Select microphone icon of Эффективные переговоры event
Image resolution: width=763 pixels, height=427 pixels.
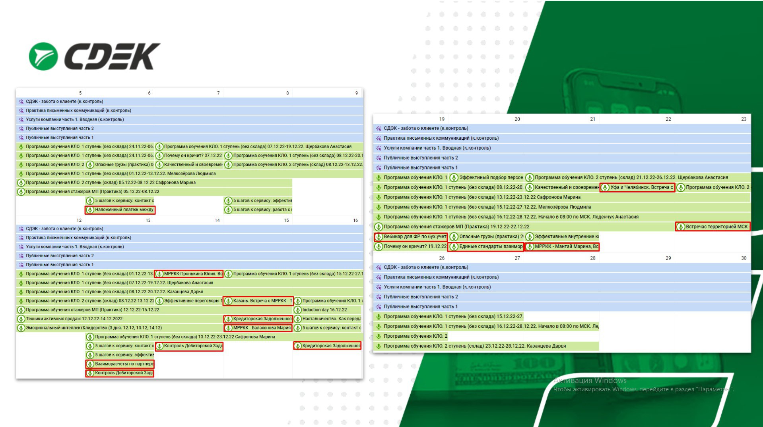tap(159, 301)
